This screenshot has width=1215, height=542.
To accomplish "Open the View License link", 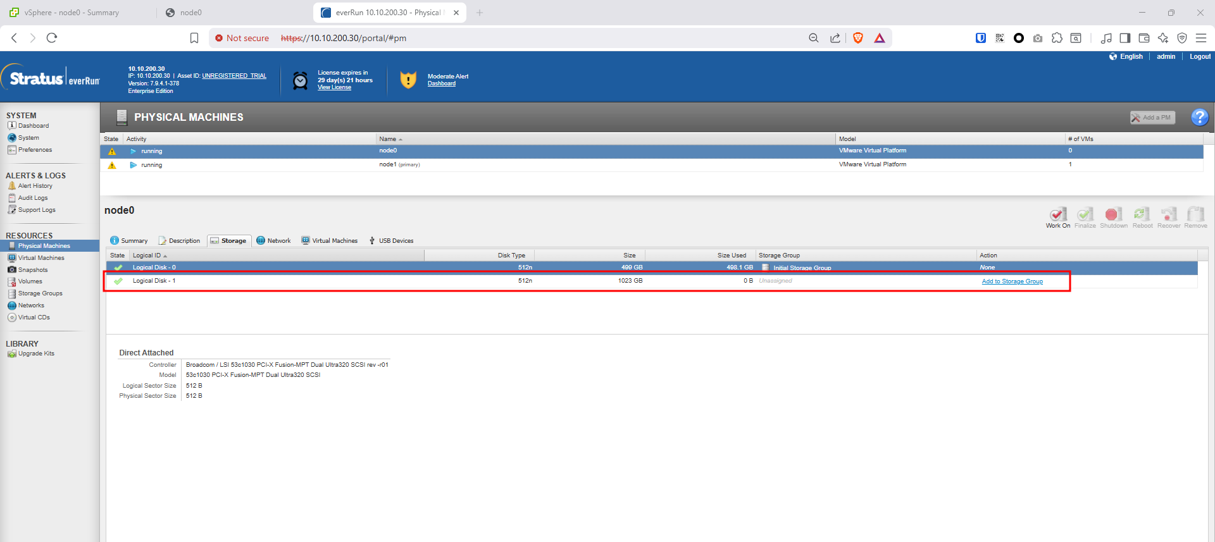I will [x=334, y=88].
